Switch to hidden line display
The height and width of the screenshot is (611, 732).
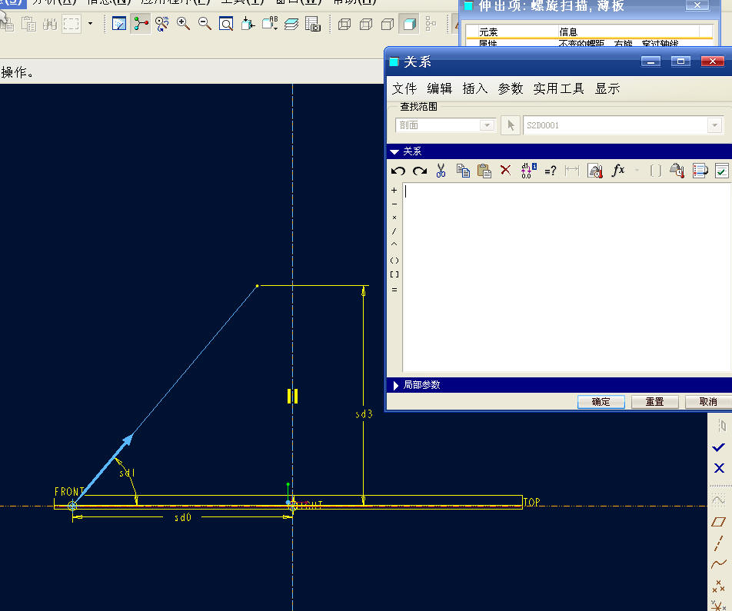tap(366, 25)
